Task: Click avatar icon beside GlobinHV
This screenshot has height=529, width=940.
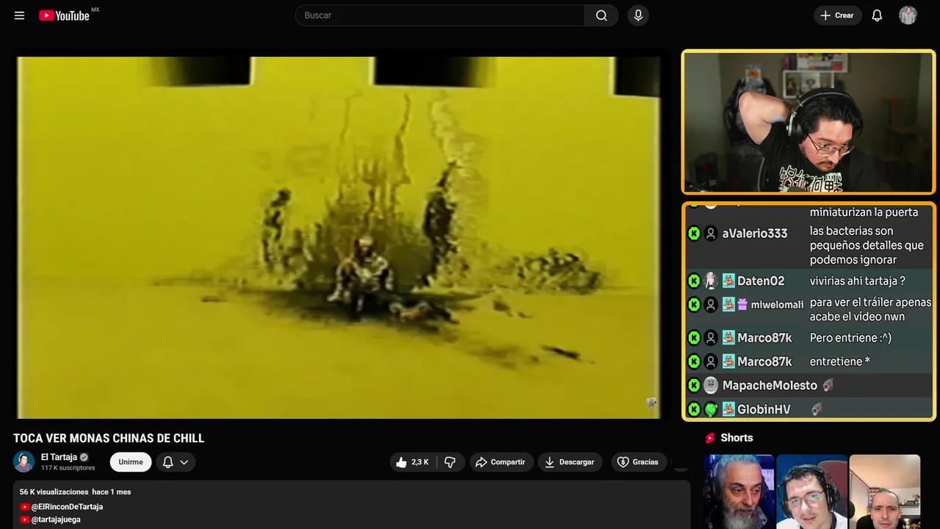Action: tap(711, 409)
